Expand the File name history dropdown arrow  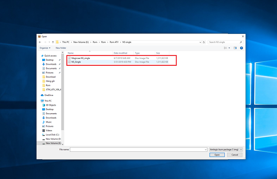[x=205, y=150]
